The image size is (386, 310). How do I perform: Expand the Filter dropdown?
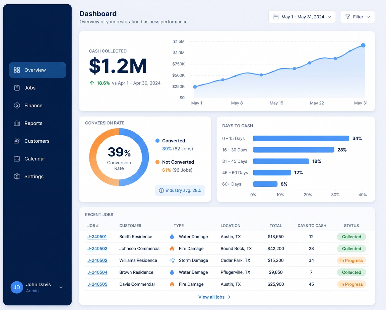(358, 17)
